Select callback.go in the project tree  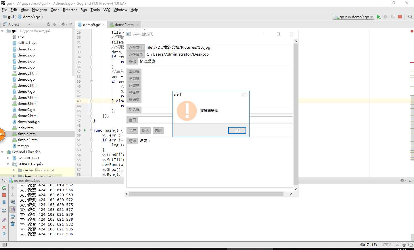tap(27, 43)
